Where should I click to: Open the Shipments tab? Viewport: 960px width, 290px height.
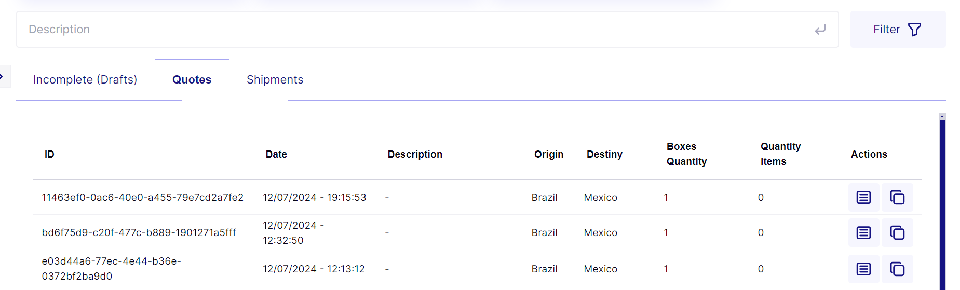(275, 80)
